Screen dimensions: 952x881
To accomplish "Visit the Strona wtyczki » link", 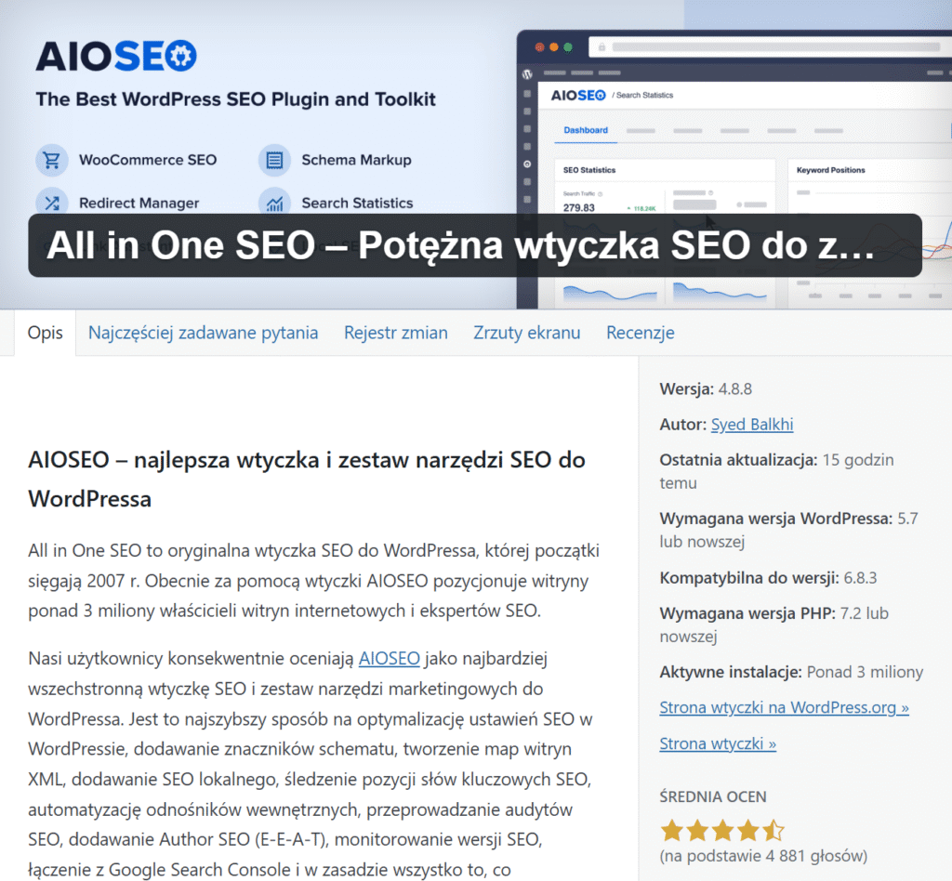I will pyautogui.click(x=717, y=743).
